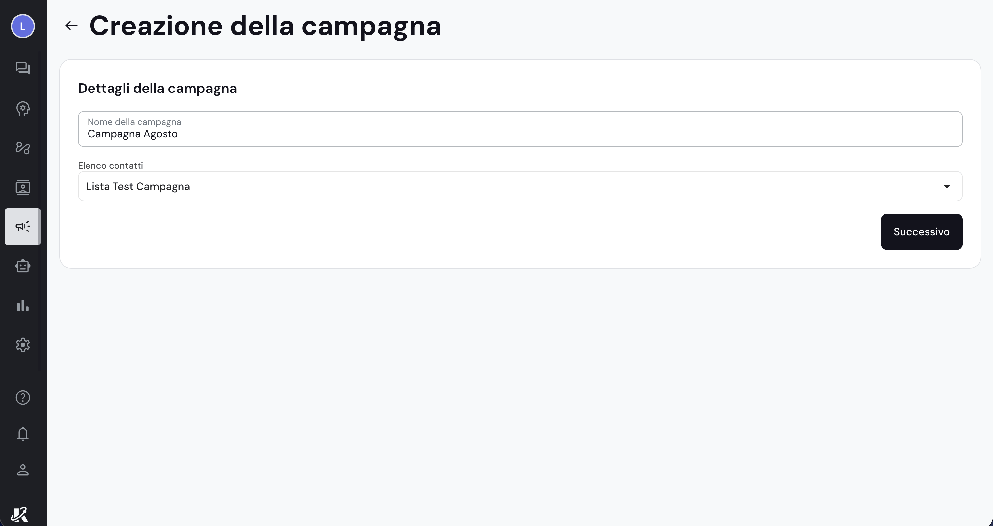This screenshot has height=526, width=993.
Task: Open the contacts book icon
Action: [x=23, y=187]
